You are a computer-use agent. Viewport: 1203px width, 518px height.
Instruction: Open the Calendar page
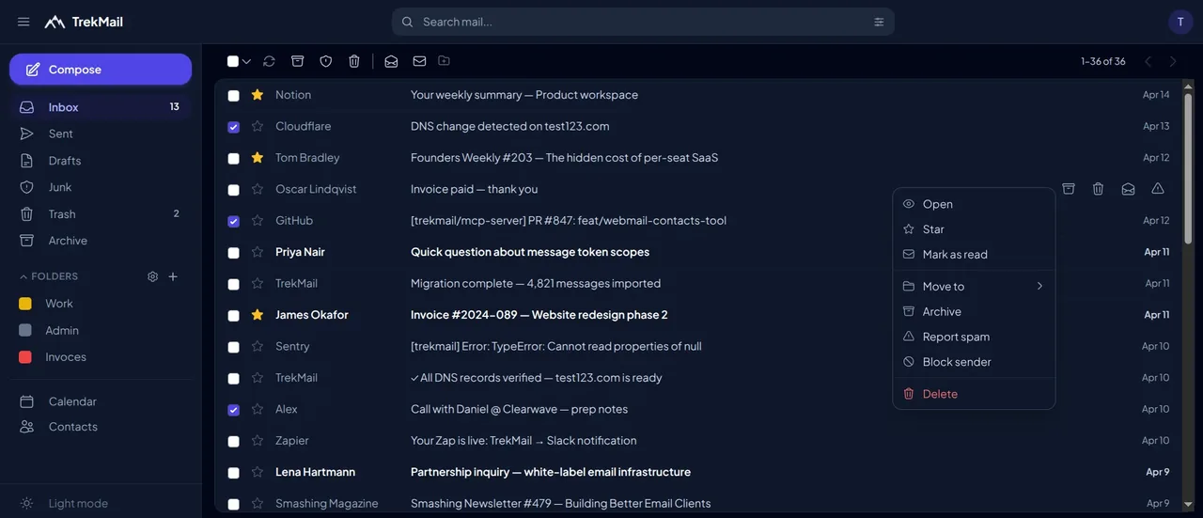[101, 401]
